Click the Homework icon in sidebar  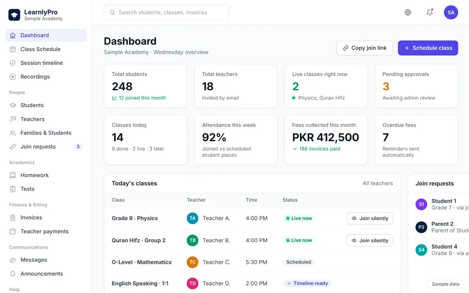click(x=13, y=175)
